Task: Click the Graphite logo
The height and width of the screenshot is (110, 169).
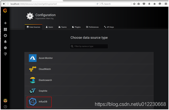Action: coord(33,91)
